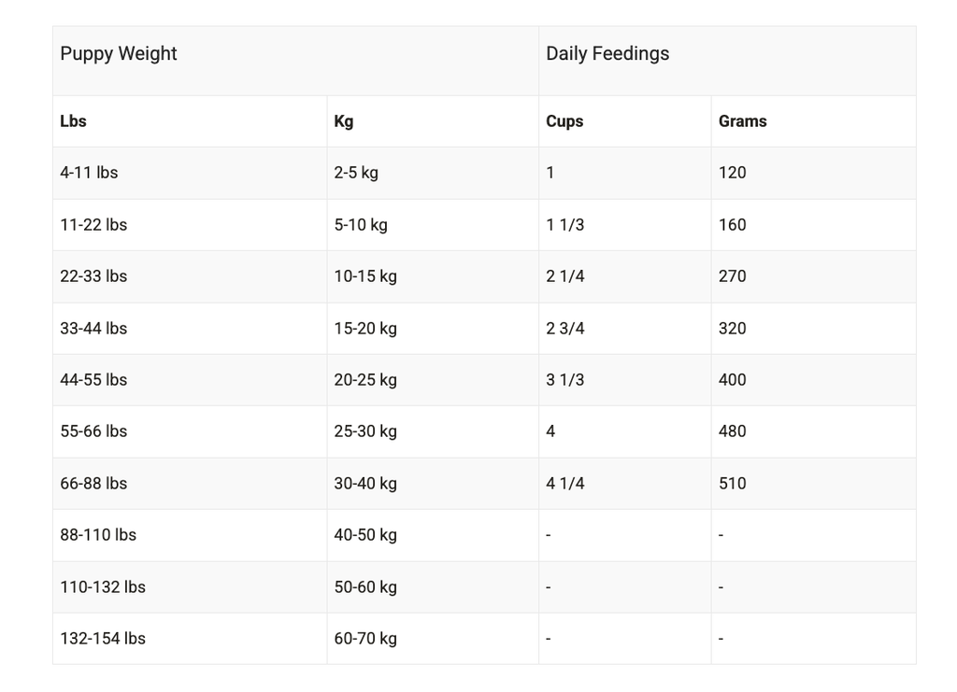Click the Grams column heading
957x692 pixels.
click(x=743, y=121)
